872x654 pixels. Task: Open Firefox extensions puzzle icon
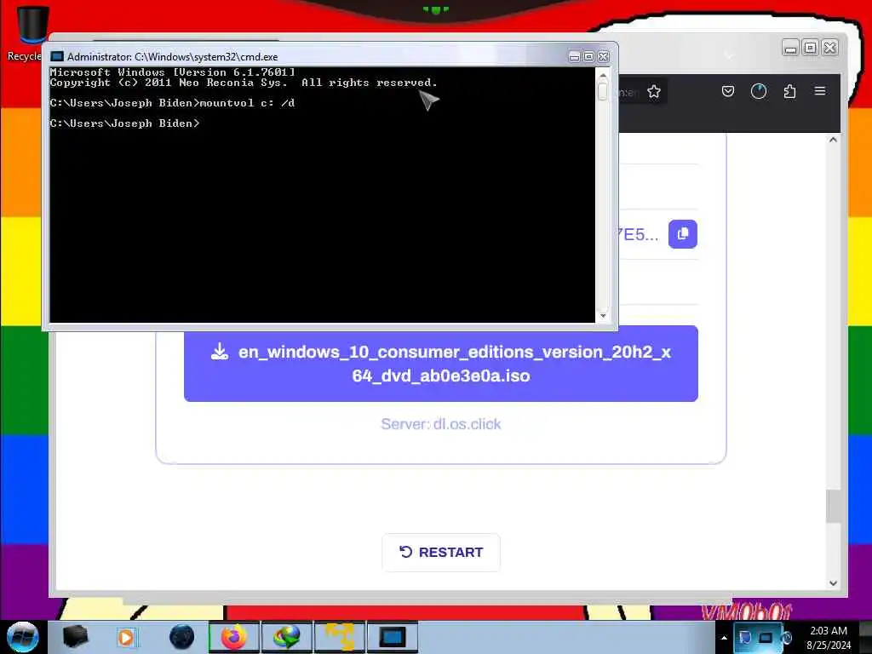tap(789, 91)
